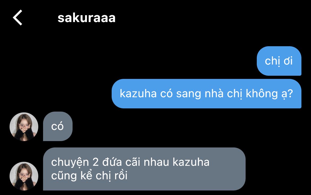The height and width of the screenshot is (195, 311).
Task: Open the sakuraaa profile from chat title
Action: [86, 18]
